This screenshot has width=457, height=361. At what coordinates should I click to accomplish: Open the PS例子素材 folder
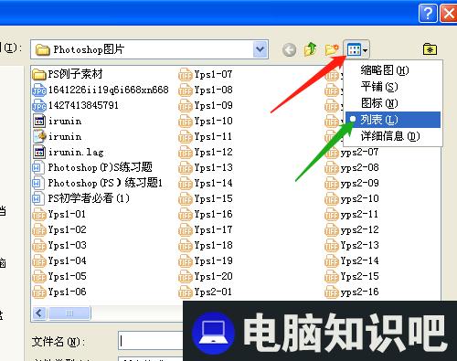click(x=68, y=74)
